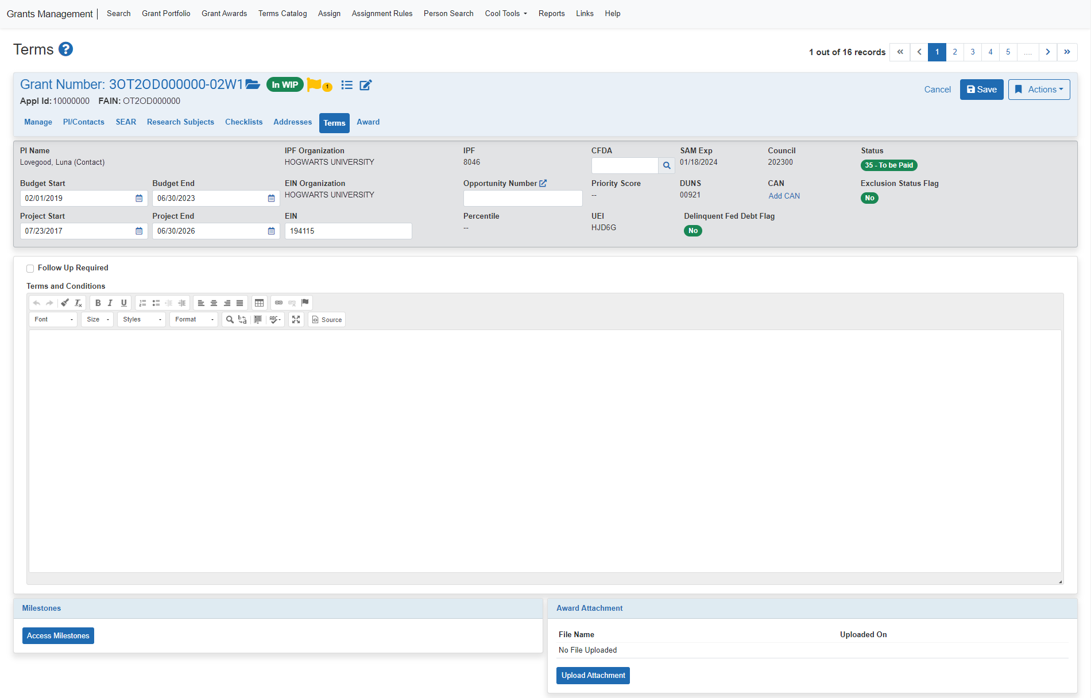The image size is (1091, 698).
Task: Open the Opportunity Number external link icon
Action: pos(543,183)
